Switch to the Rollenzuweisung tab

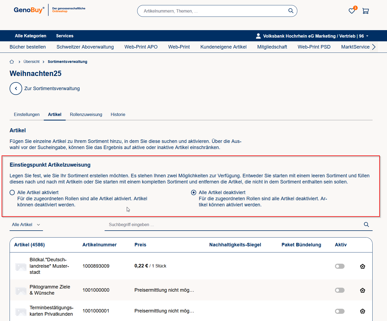point(86,114)
